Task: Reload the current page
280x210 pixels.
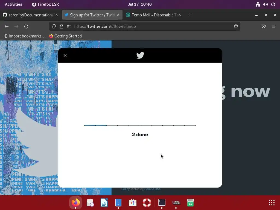Action: 26,27
